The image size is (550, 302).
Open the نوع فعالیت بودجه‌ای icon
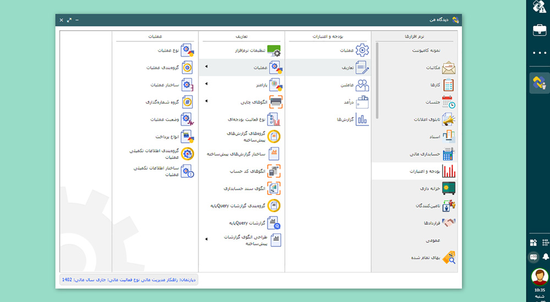click(x=274, y=120)
